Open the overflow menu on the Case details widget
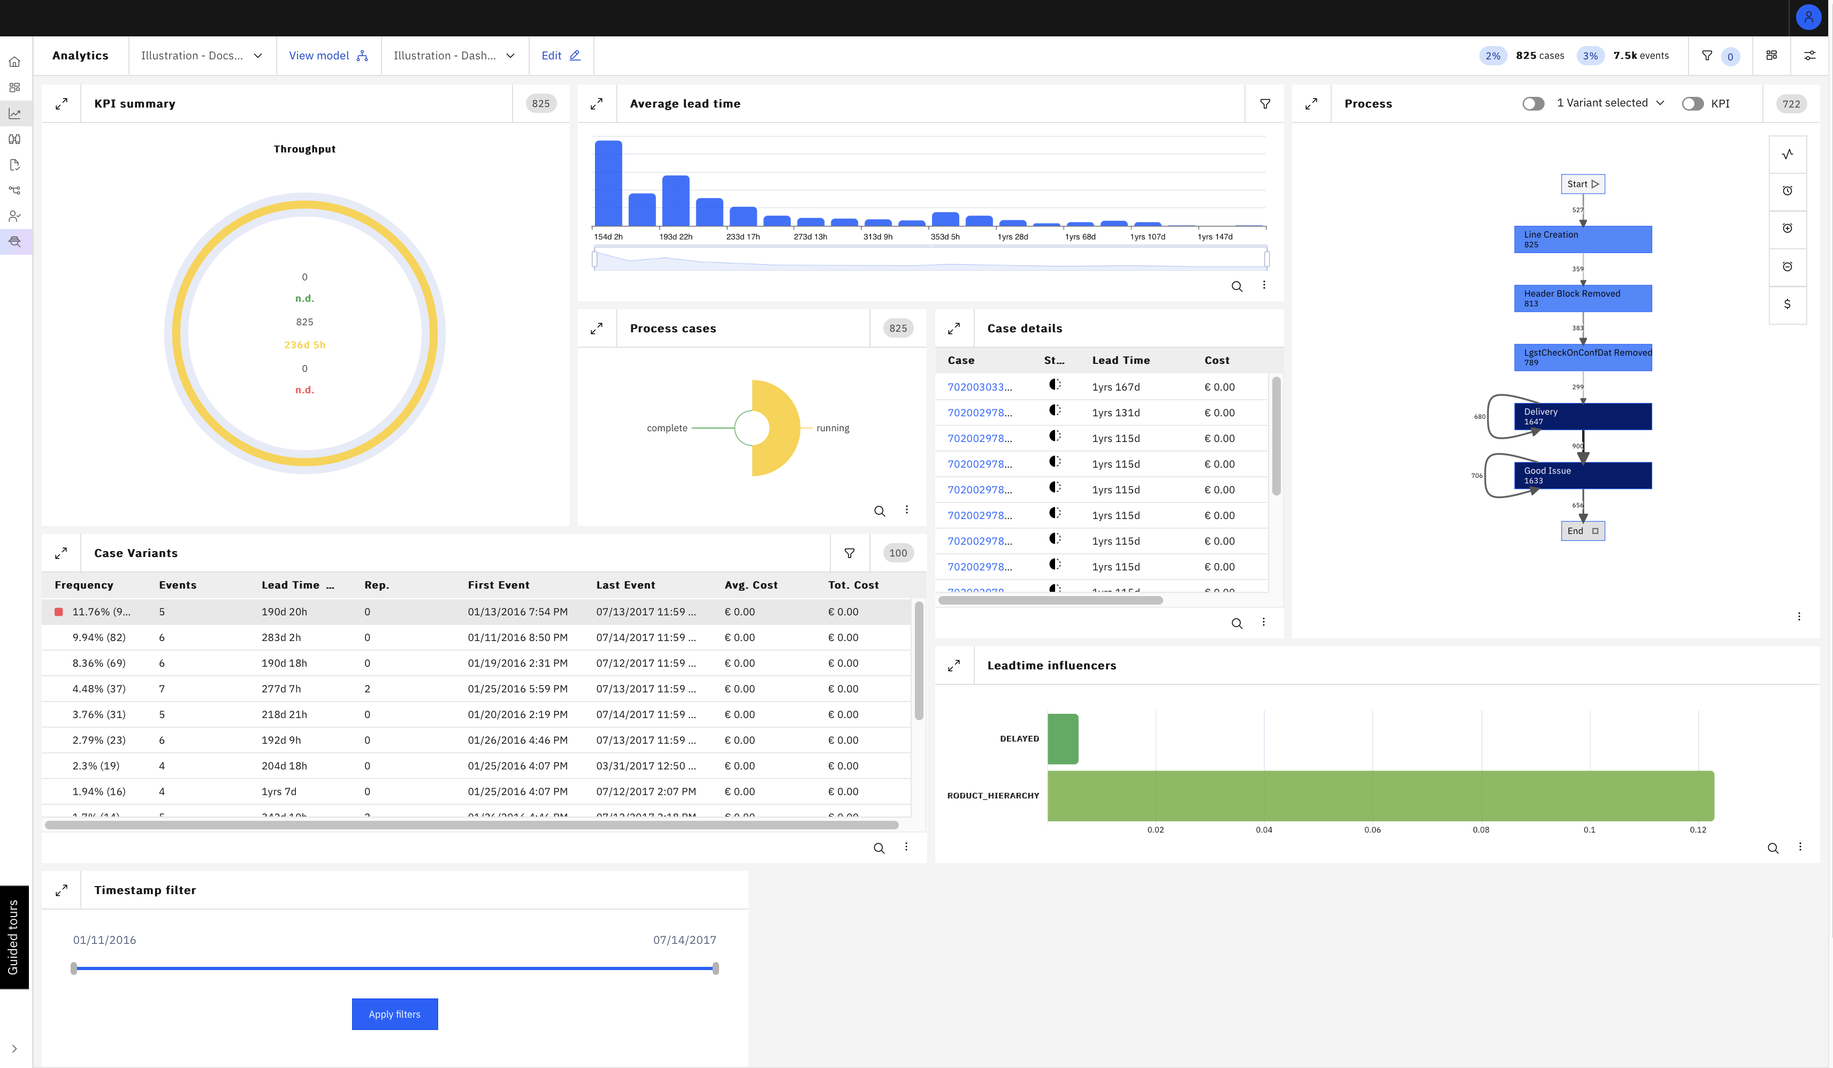Screen dimensions: 1833x1068 coord(1264,623)
